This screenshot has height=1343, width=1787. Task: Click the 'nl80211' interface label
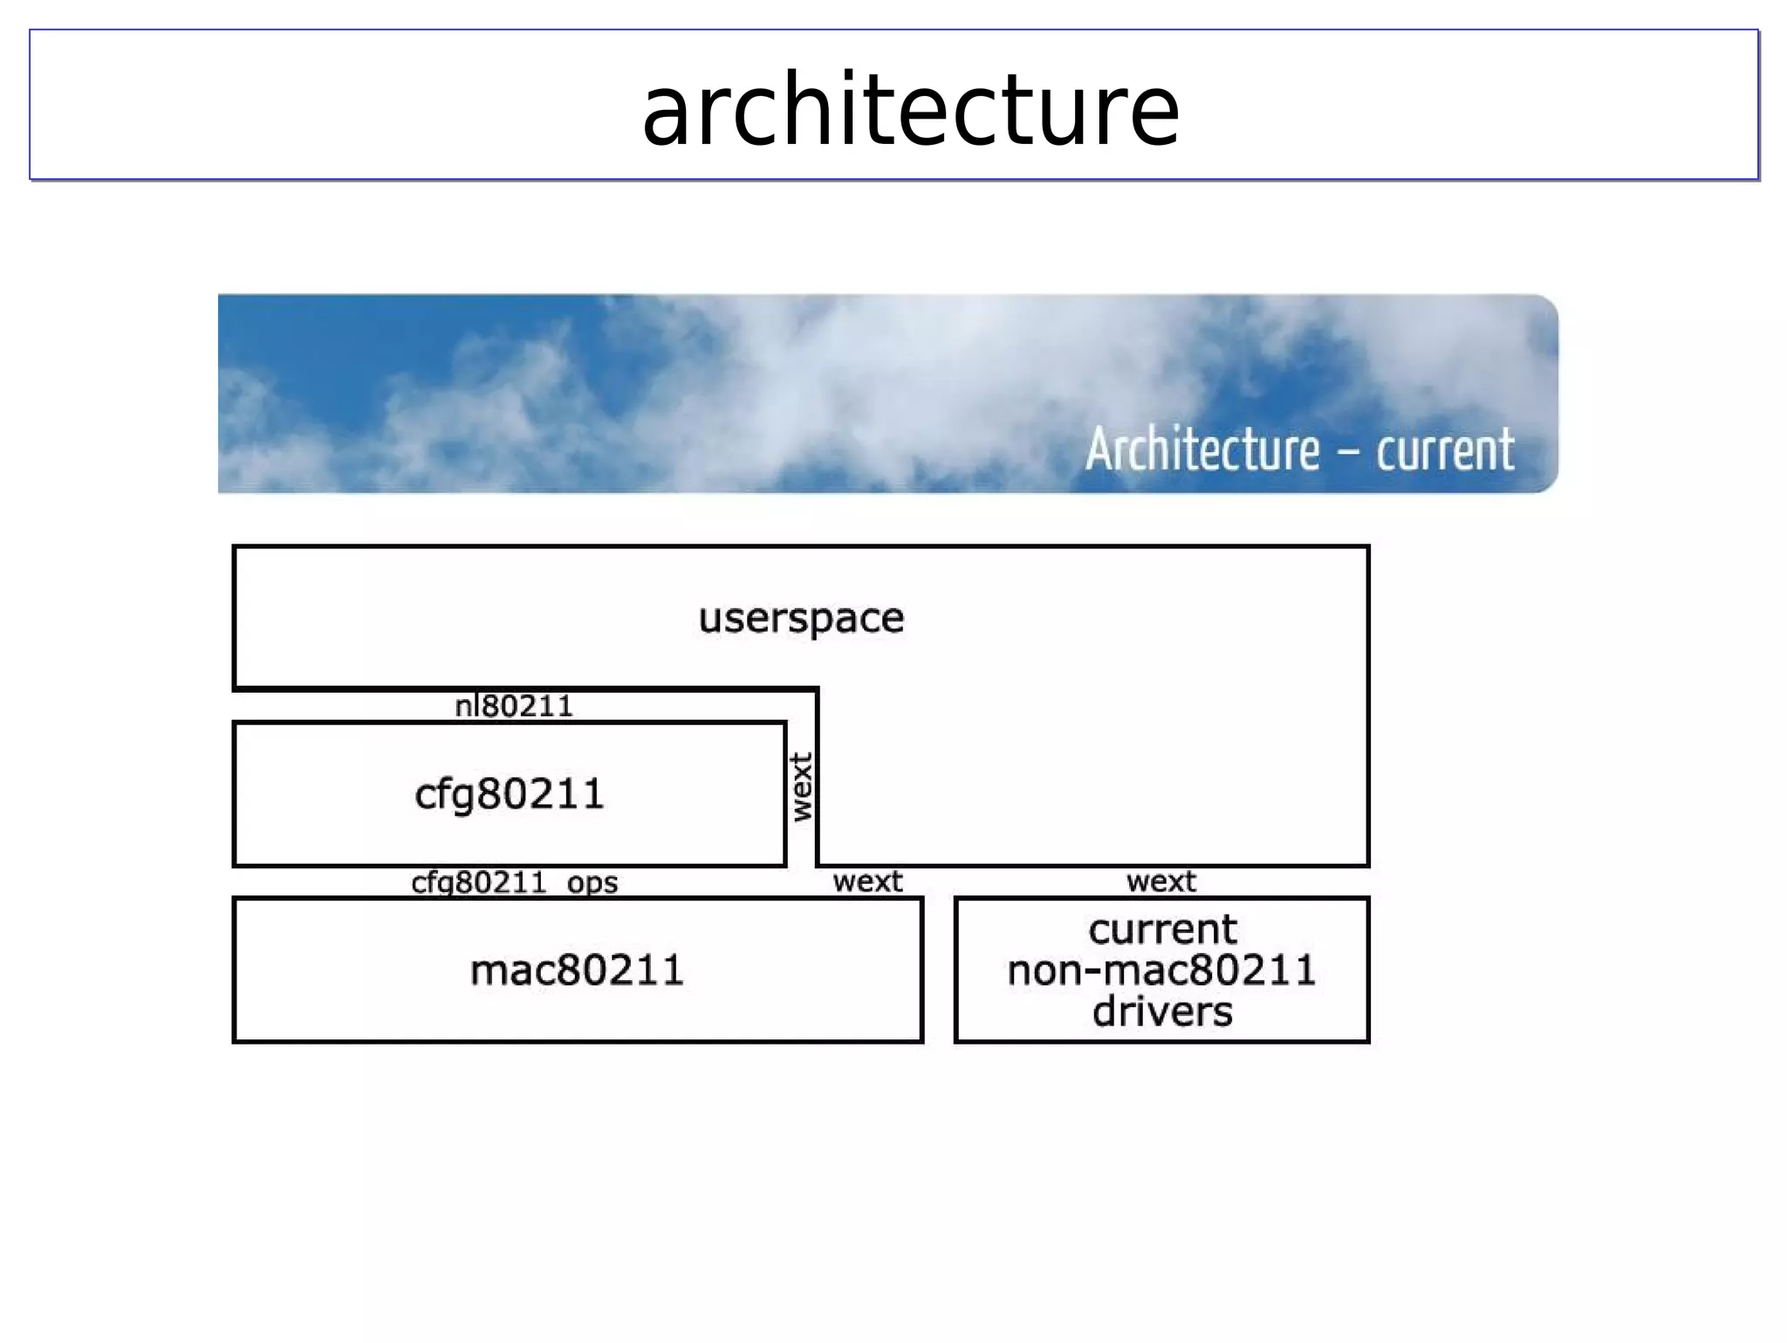(514, 706)
